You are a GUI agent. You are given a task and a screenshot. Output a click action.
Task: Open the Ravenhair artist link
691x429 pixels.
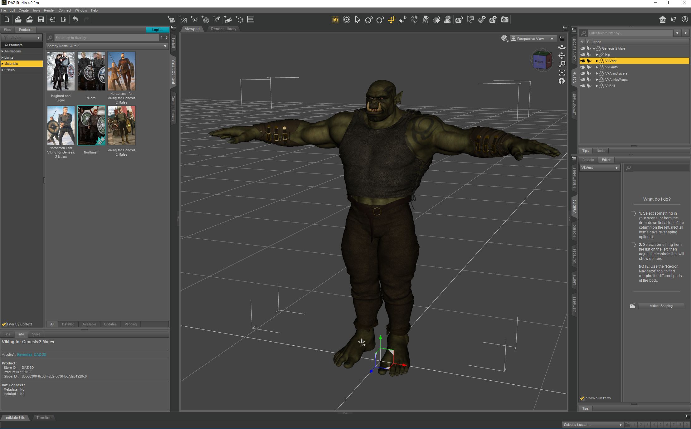(25, 354)
